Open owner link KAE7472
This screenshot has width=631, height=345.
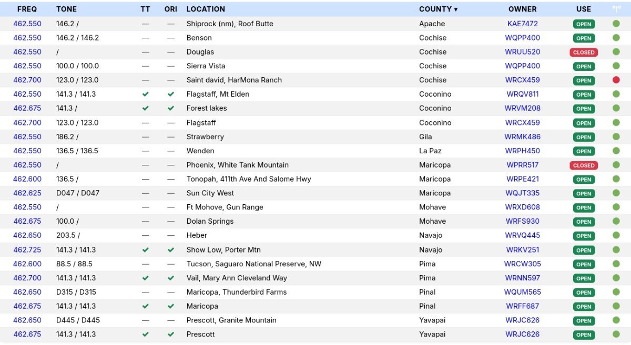(x=522, y=24)
